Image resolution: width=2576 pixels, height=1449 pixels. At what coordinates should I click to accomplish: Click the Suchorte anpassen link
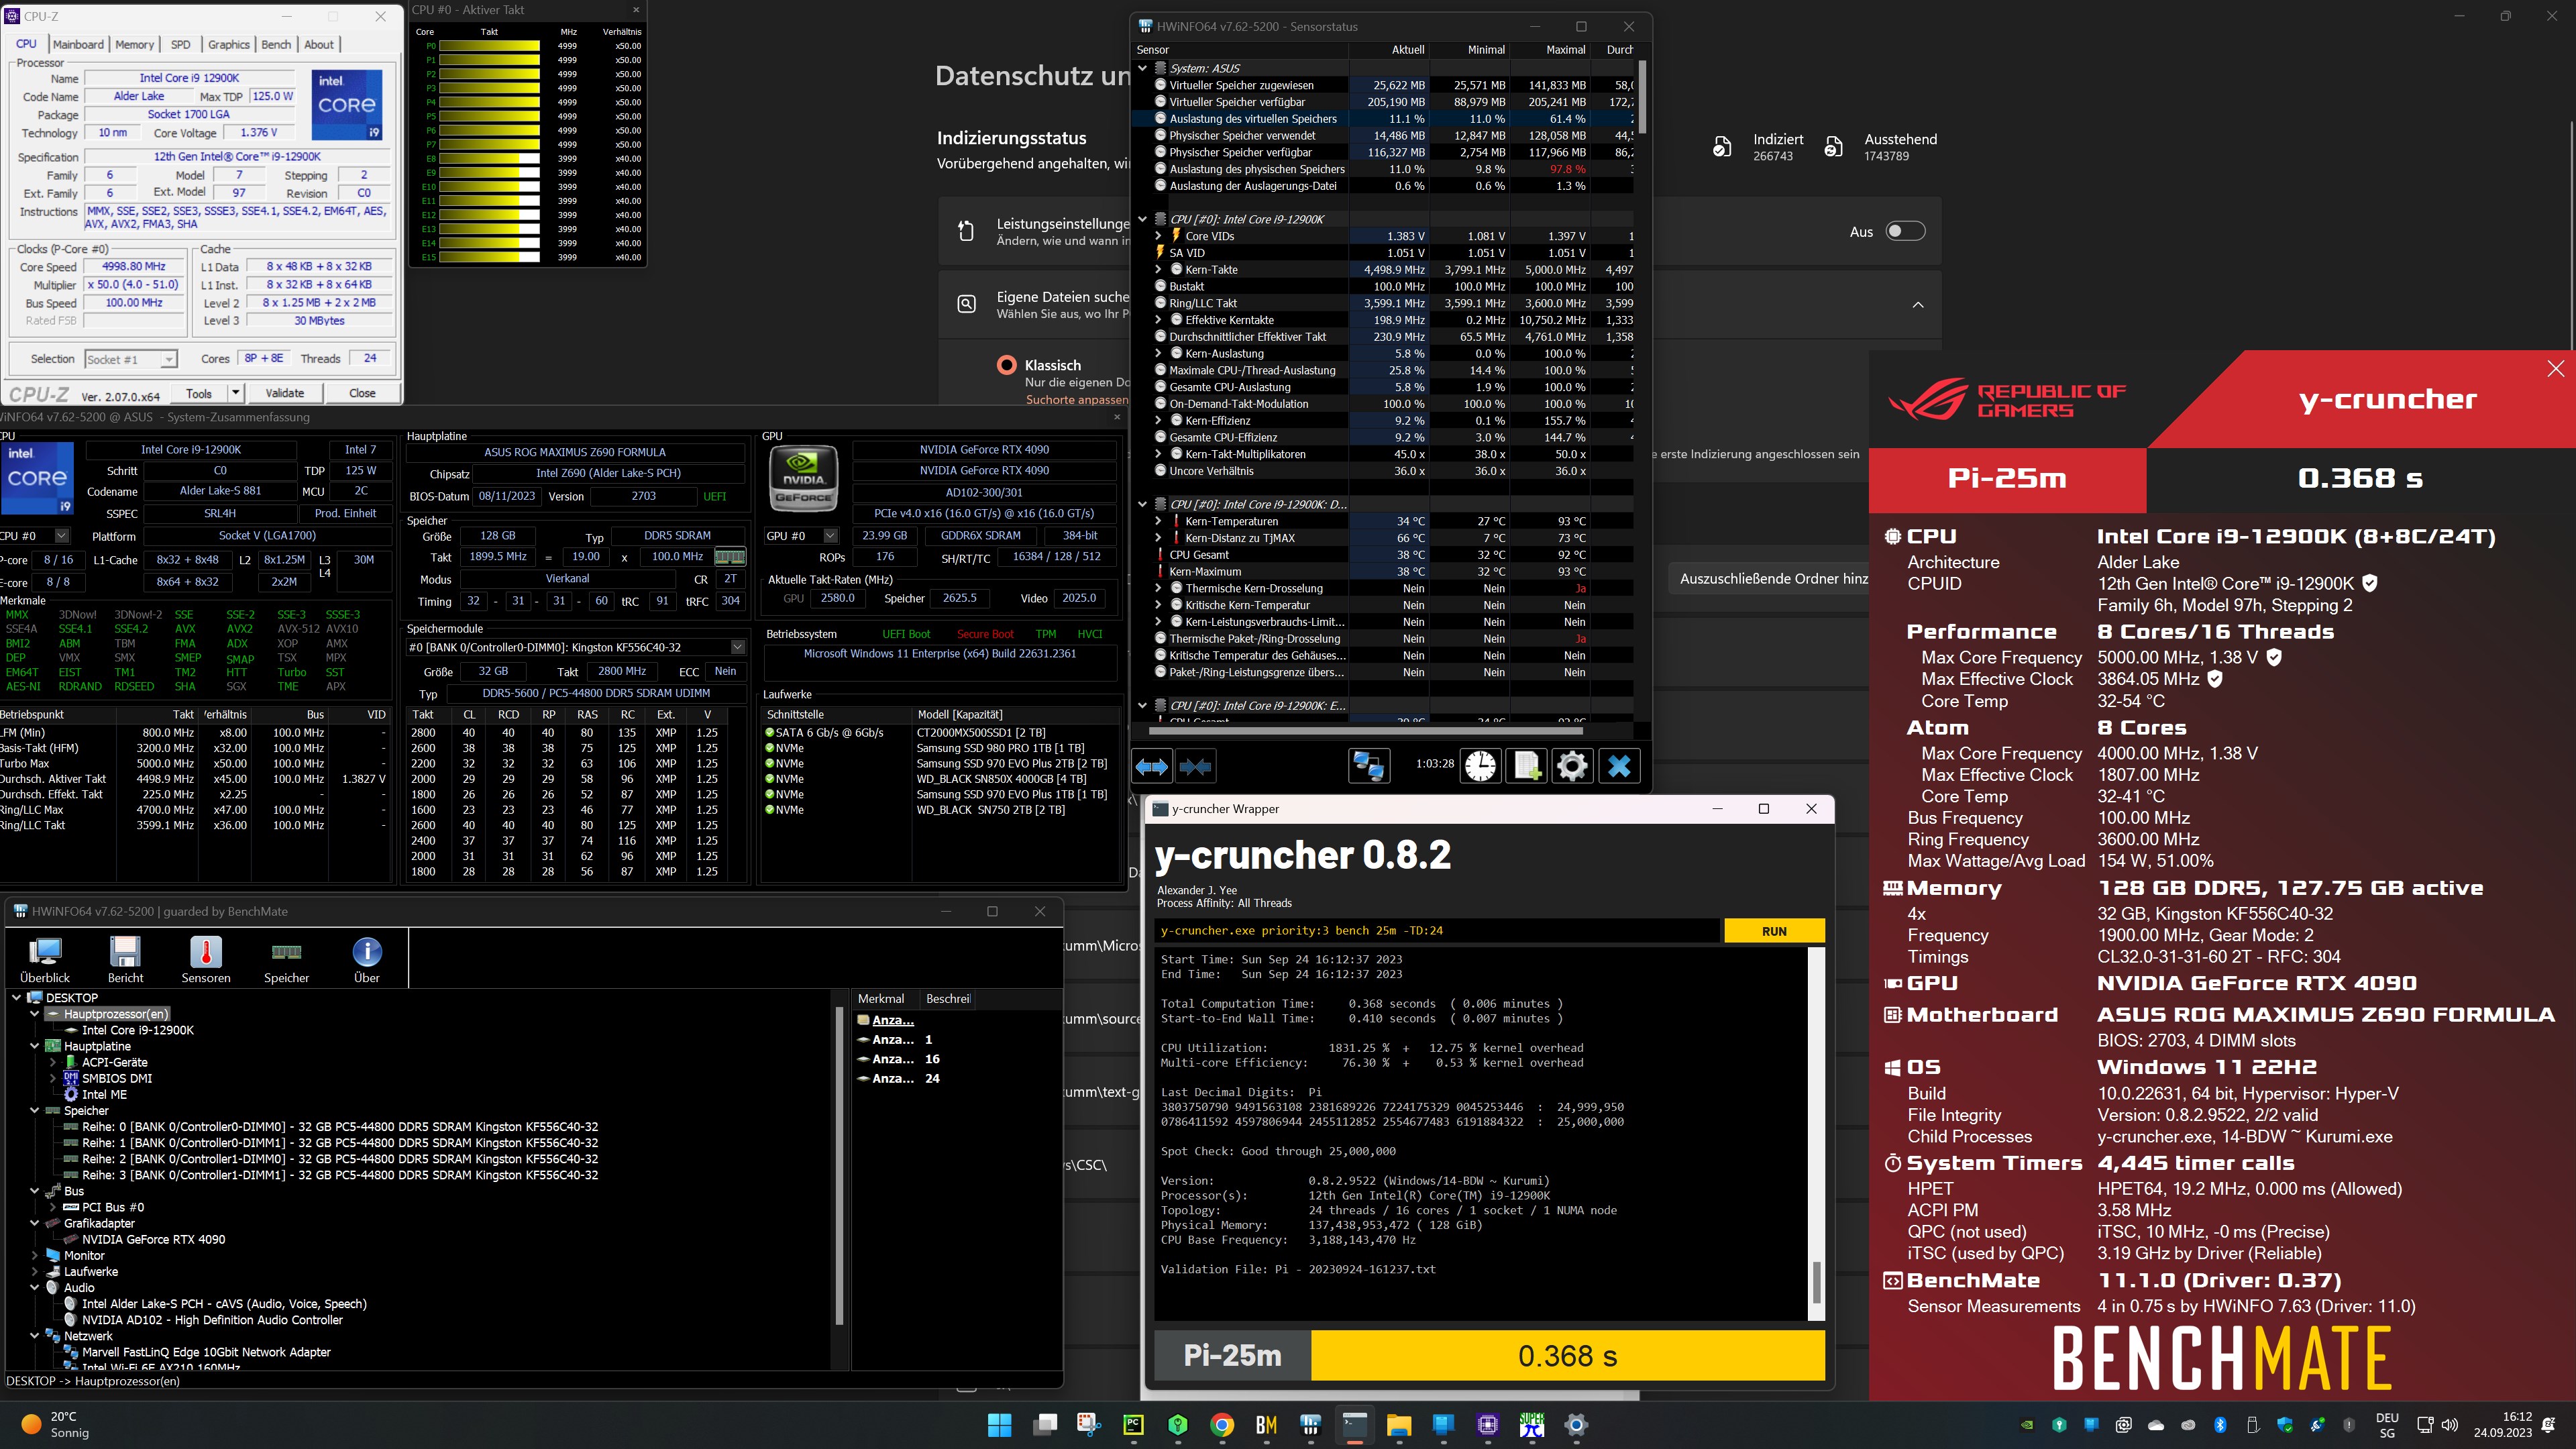(x=1077, y=400)
